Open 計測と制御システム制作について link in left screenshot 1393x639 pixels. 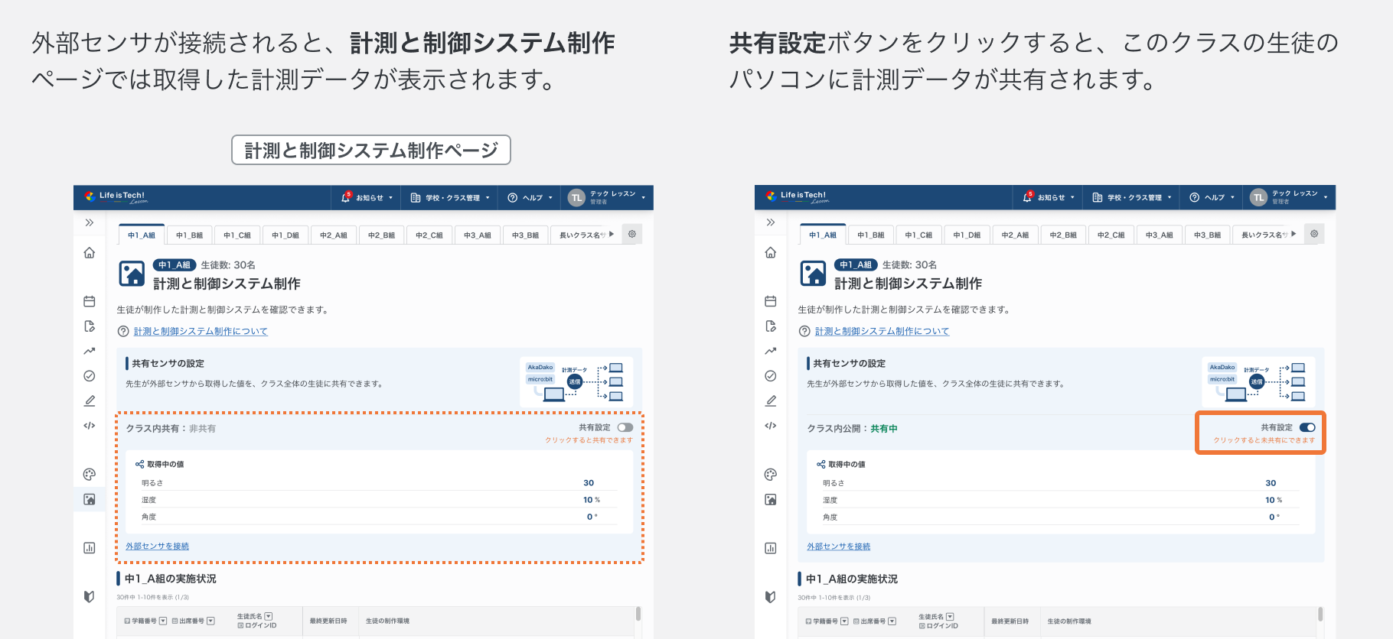coord(201,332)
